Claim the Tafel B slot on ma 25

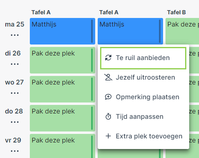point(182,31)
